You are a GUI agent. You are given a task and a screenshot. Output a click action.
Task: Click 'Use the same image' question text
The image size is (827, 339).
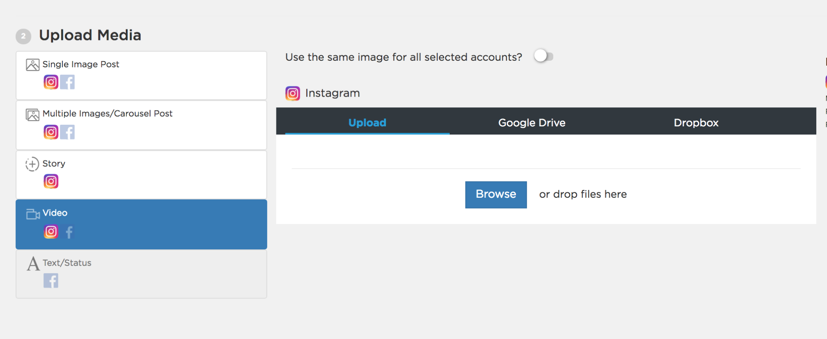(x=404, y=57)
